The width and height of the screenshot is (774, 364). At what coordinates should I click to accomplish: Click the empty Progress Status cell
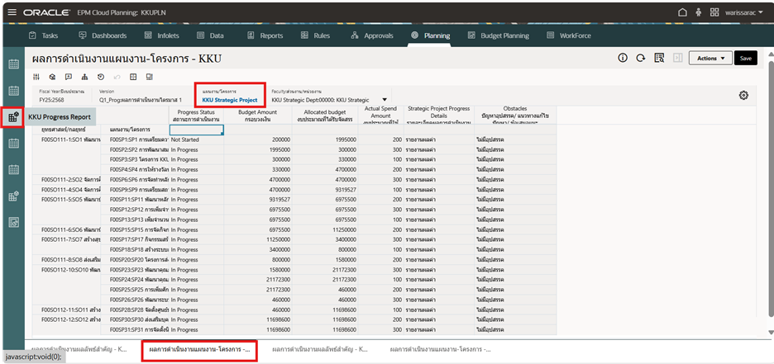196,130
